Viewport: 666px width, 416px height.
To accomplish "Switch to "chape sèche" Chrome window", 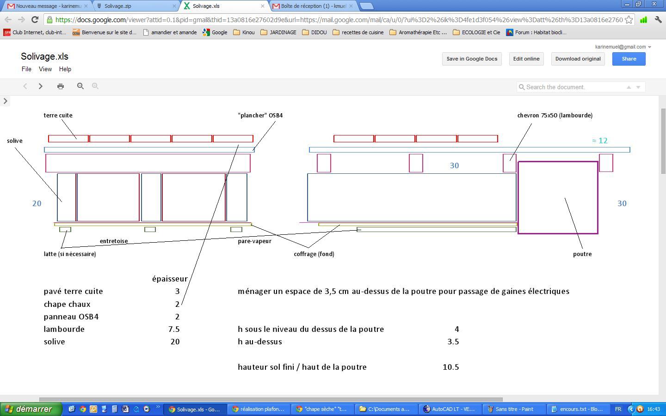I will click(x=322, y=409).
